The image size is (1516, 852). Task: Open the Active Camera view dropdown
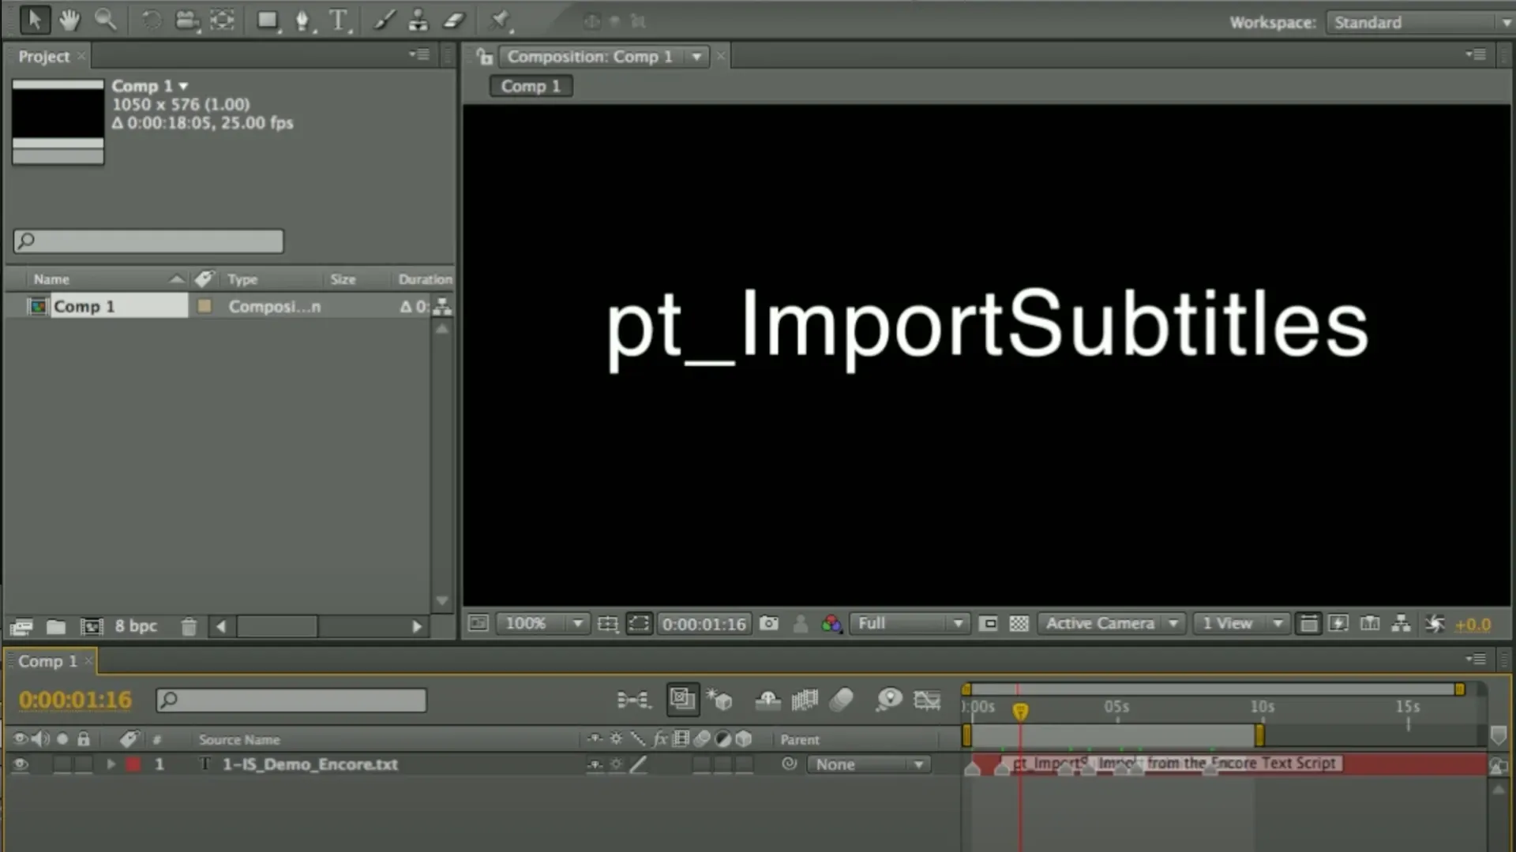tap(1110, 623)
